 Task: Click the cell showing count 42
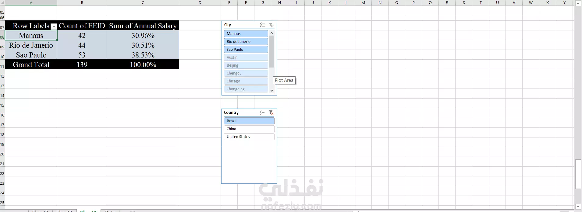point(82,35)
